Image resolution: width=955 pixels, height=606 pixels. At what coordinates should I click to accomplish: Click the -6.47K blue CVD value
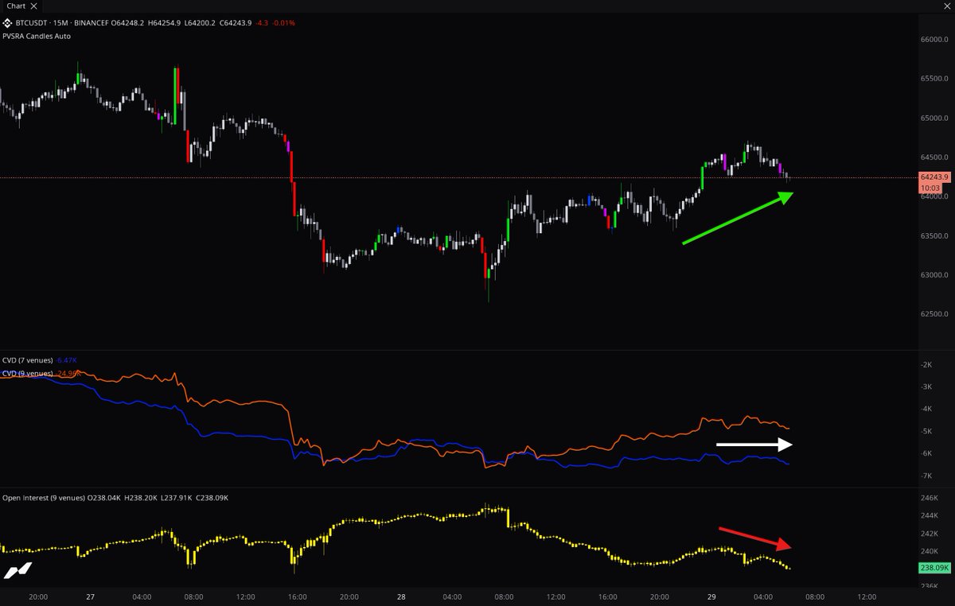coord(67,361)
